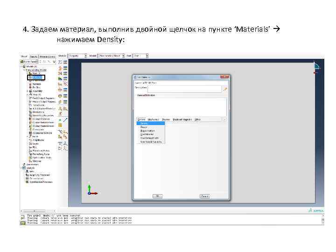Open Section Assignment Manager icon

(x=65, y=73)
